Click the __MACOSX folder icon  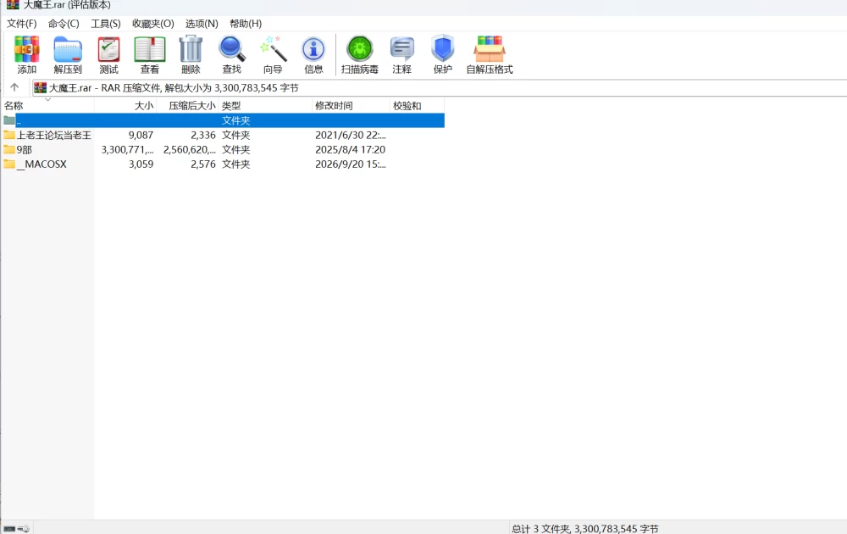pos(9,164)
